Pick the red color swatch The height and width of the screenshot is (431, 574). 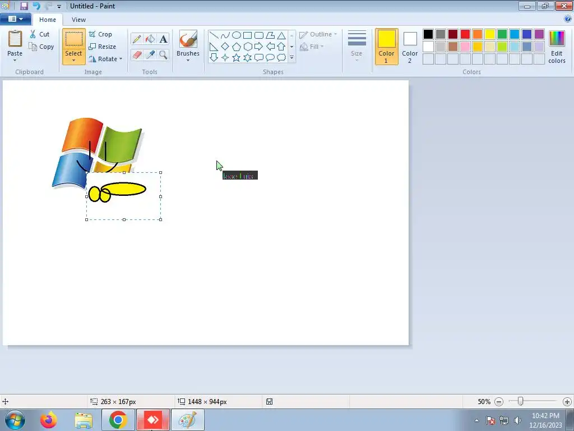(x=465, y=34)
